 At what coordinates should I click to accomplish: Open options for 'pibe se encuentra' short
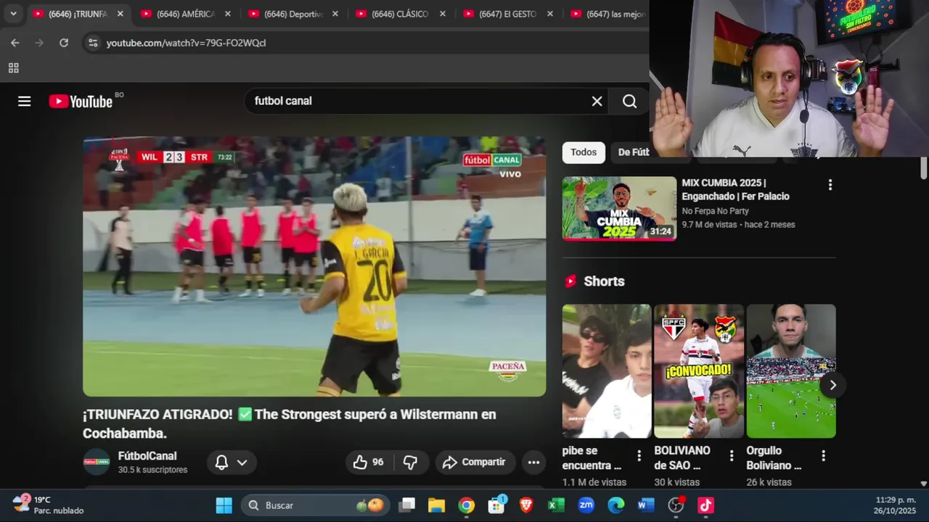tap(639, 456)
